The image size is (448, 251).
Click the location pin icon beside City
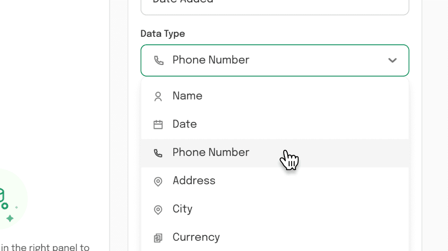(158, 210)
